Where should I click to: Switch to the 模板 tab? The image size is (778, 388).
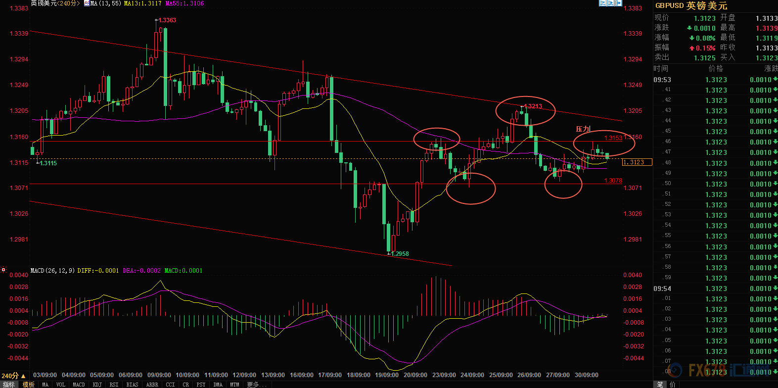[x=29, y=385]
